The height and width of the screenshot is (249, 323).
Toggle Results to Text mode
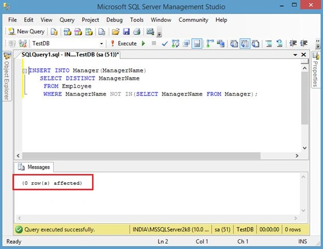(234, 43)
